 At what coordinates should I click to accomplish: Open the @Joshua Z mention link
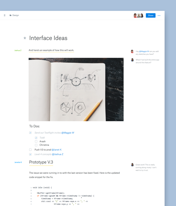(x=58, y=154)
